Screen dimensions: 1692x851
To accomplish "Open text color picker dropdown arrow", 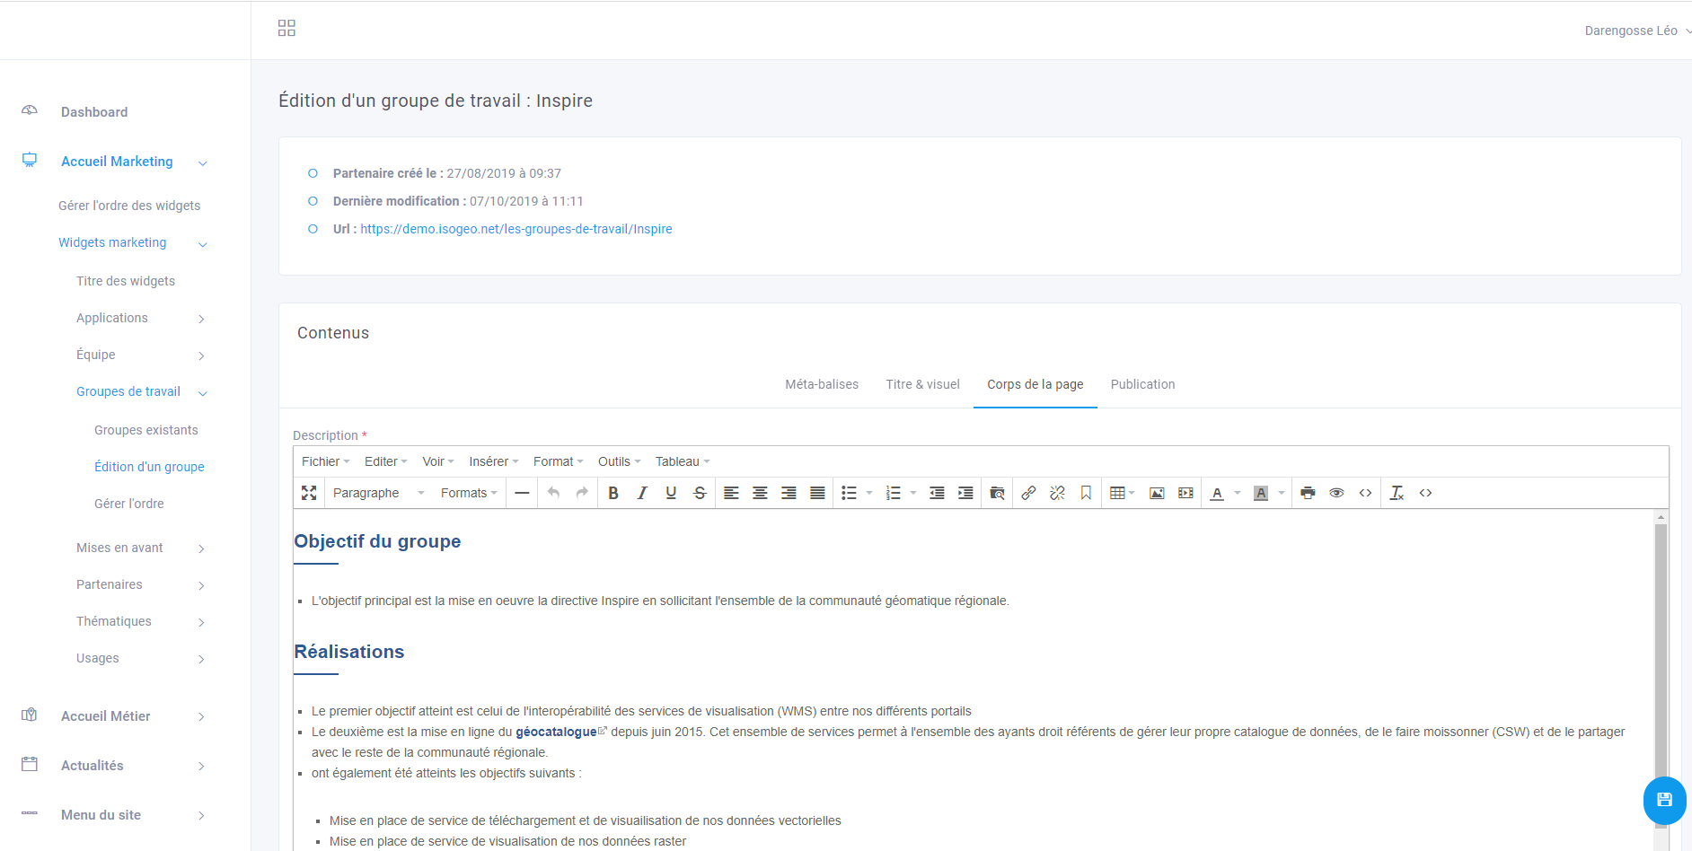I will coord(1238,493).
